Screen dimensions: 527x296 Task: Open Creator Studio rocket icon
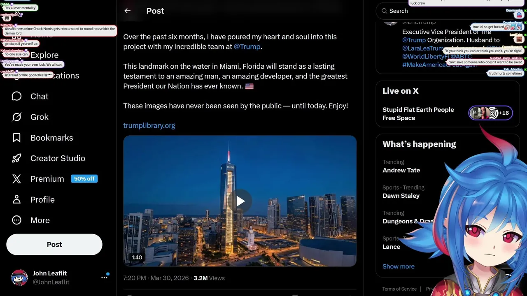[16, 158]
